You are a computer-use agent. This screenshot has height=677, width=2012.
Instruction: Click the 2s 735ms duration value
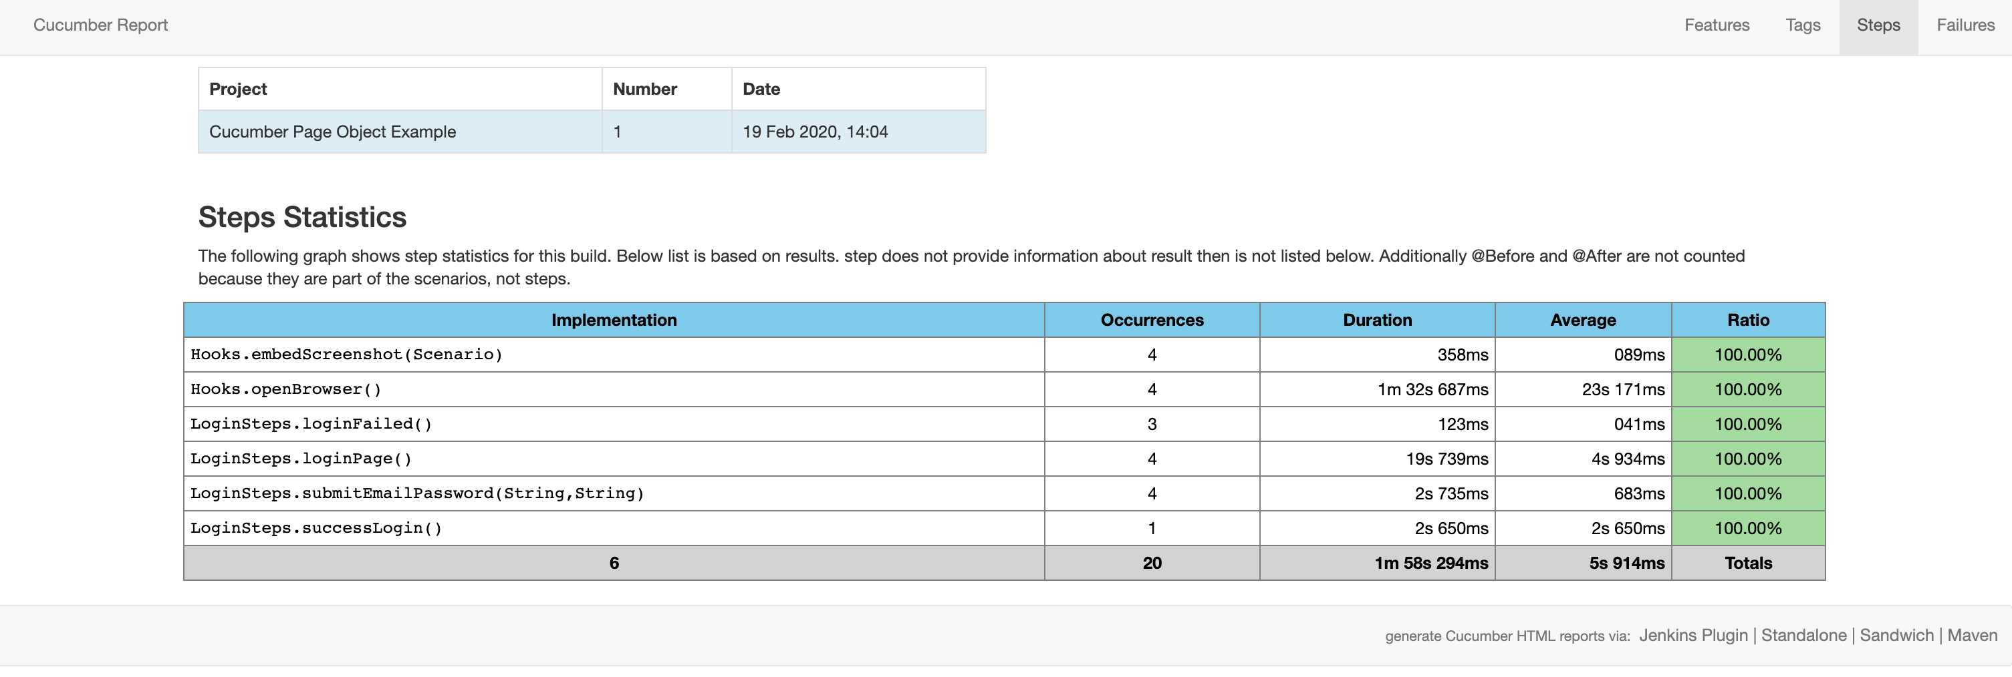pos(1451,493)
